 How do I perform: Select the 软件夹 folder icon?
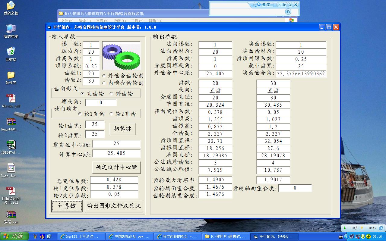tap(11, 77)
